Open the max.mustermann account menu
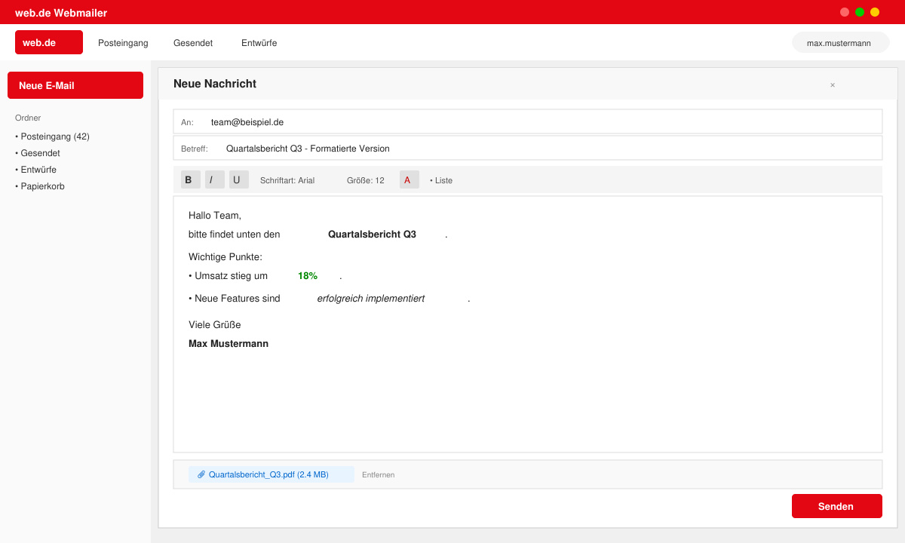The image size is (905, 543). (841, 43)
